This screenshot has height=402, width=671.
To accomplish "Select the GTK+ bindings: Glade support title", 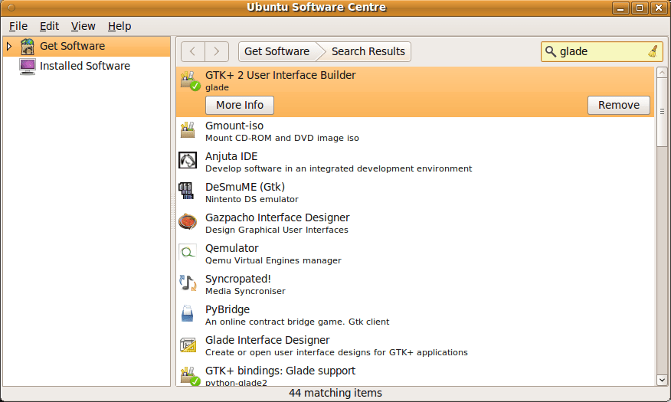I will 280,371.
